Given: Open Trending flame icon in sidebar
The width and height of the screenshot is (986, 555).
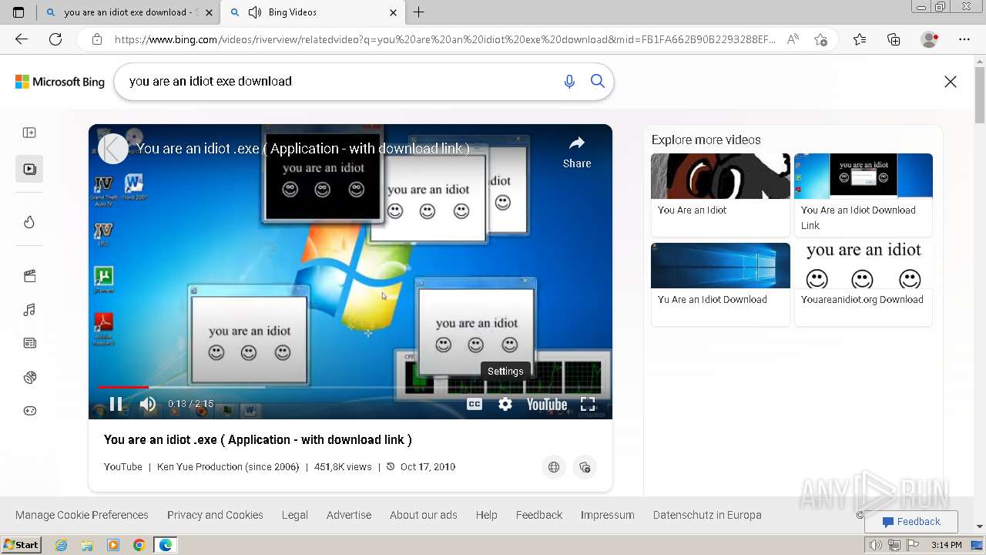Looking at the screenshot, I should (29, 222).
